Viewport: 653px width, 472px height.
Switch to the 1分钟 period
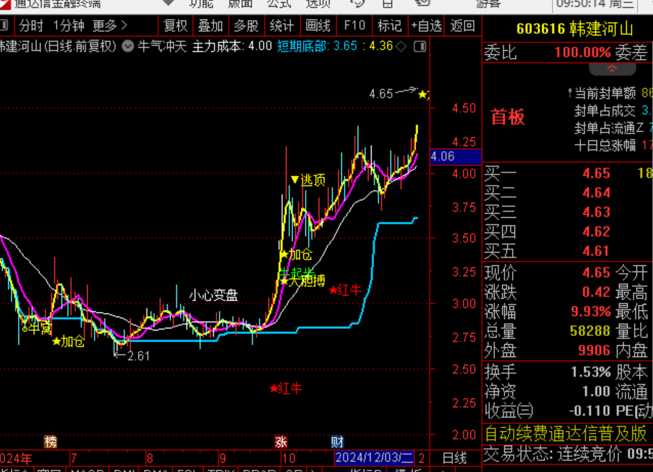(68, 26)
